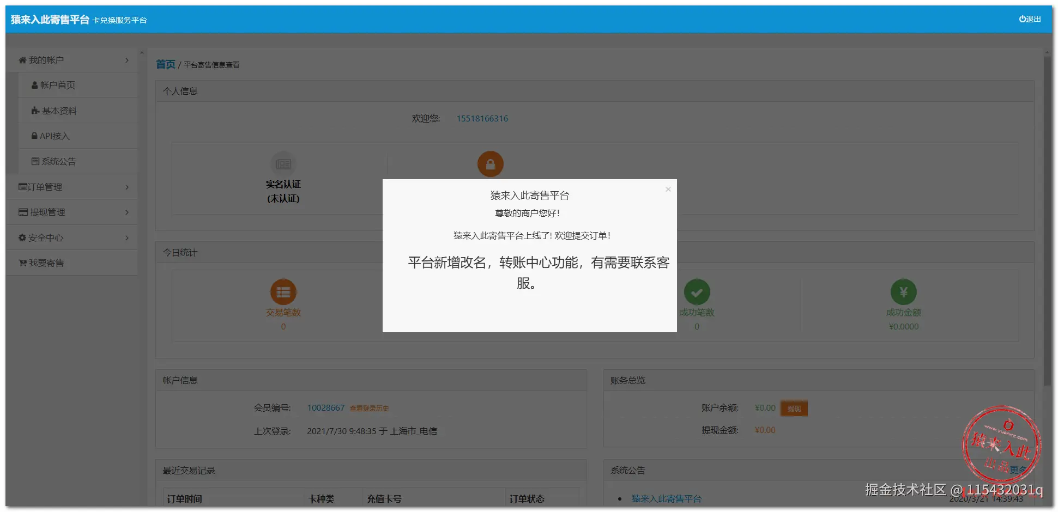Collapse 我的帐户 menu
Image resolution: width=1058 pixels, height=512 pixels.
pyautogui.click(x=72, y=60)
